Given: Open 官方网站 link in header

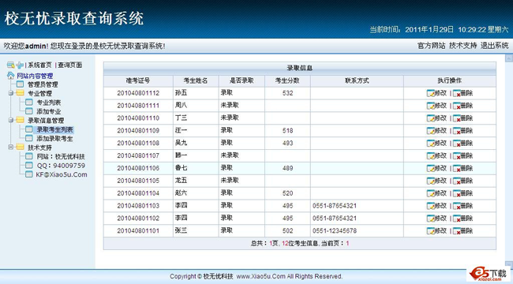Looking at the screenshot, I should click(431, 46).
